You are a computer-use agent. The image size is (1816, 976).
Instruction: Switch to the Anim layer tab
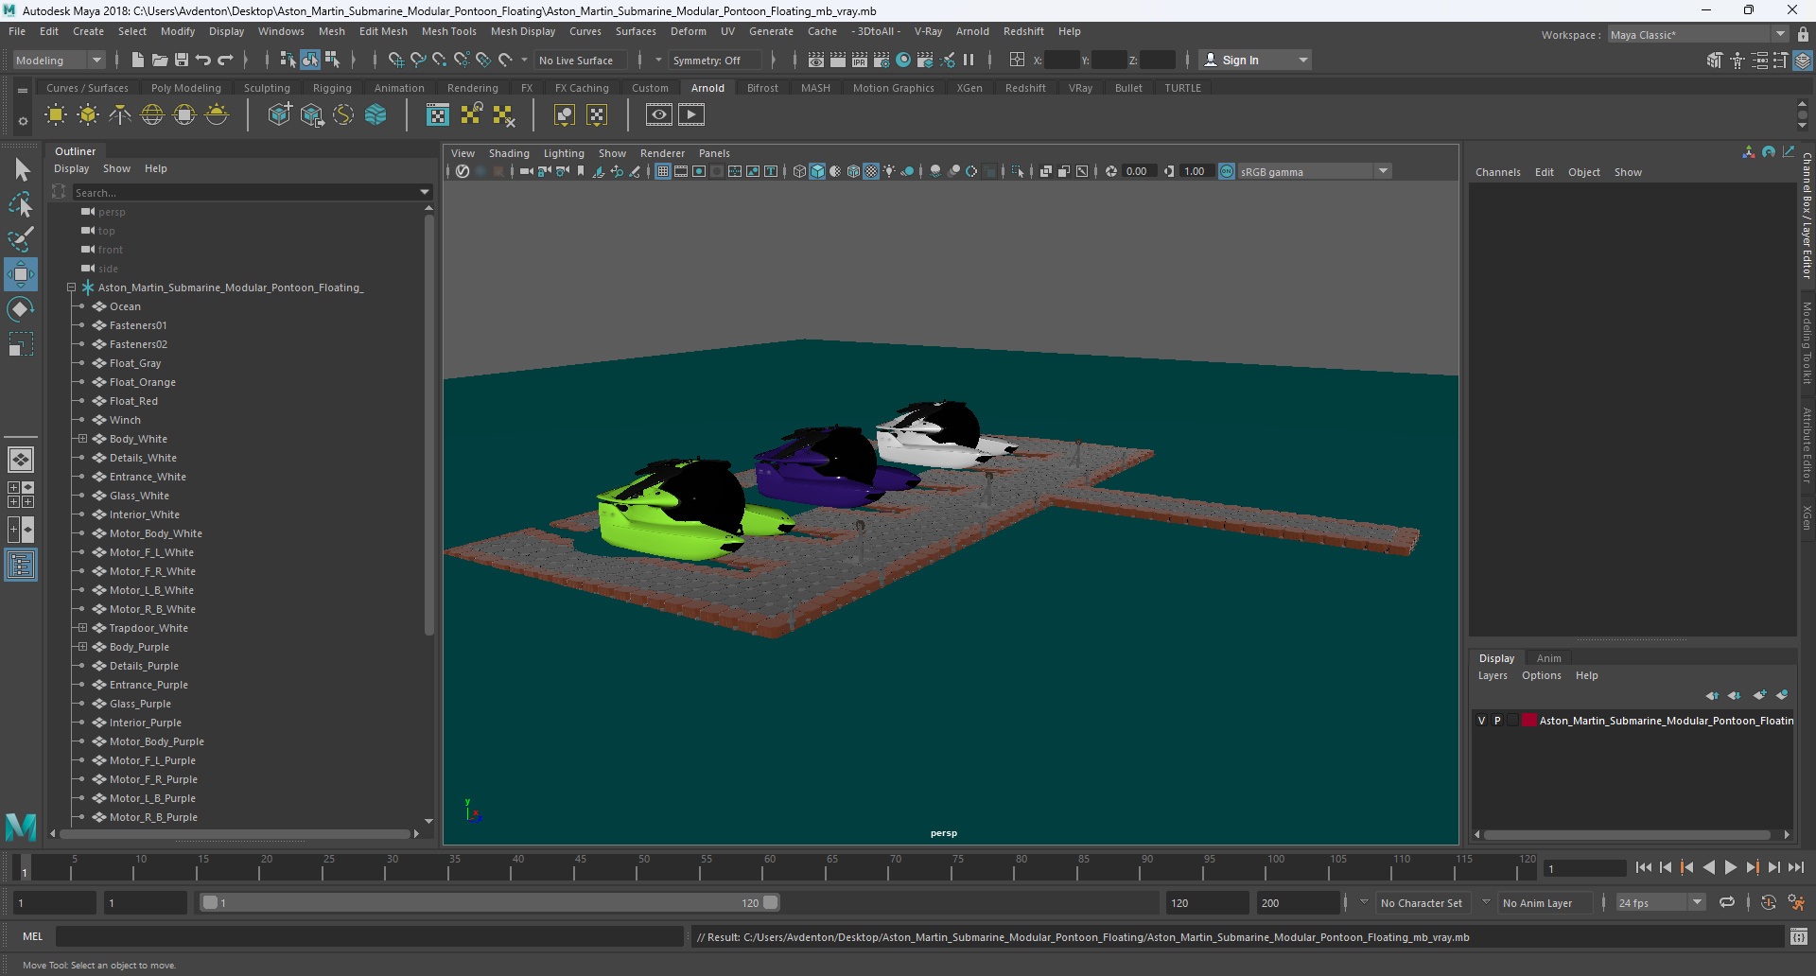pyautogui.click(x=1548, y=658)
